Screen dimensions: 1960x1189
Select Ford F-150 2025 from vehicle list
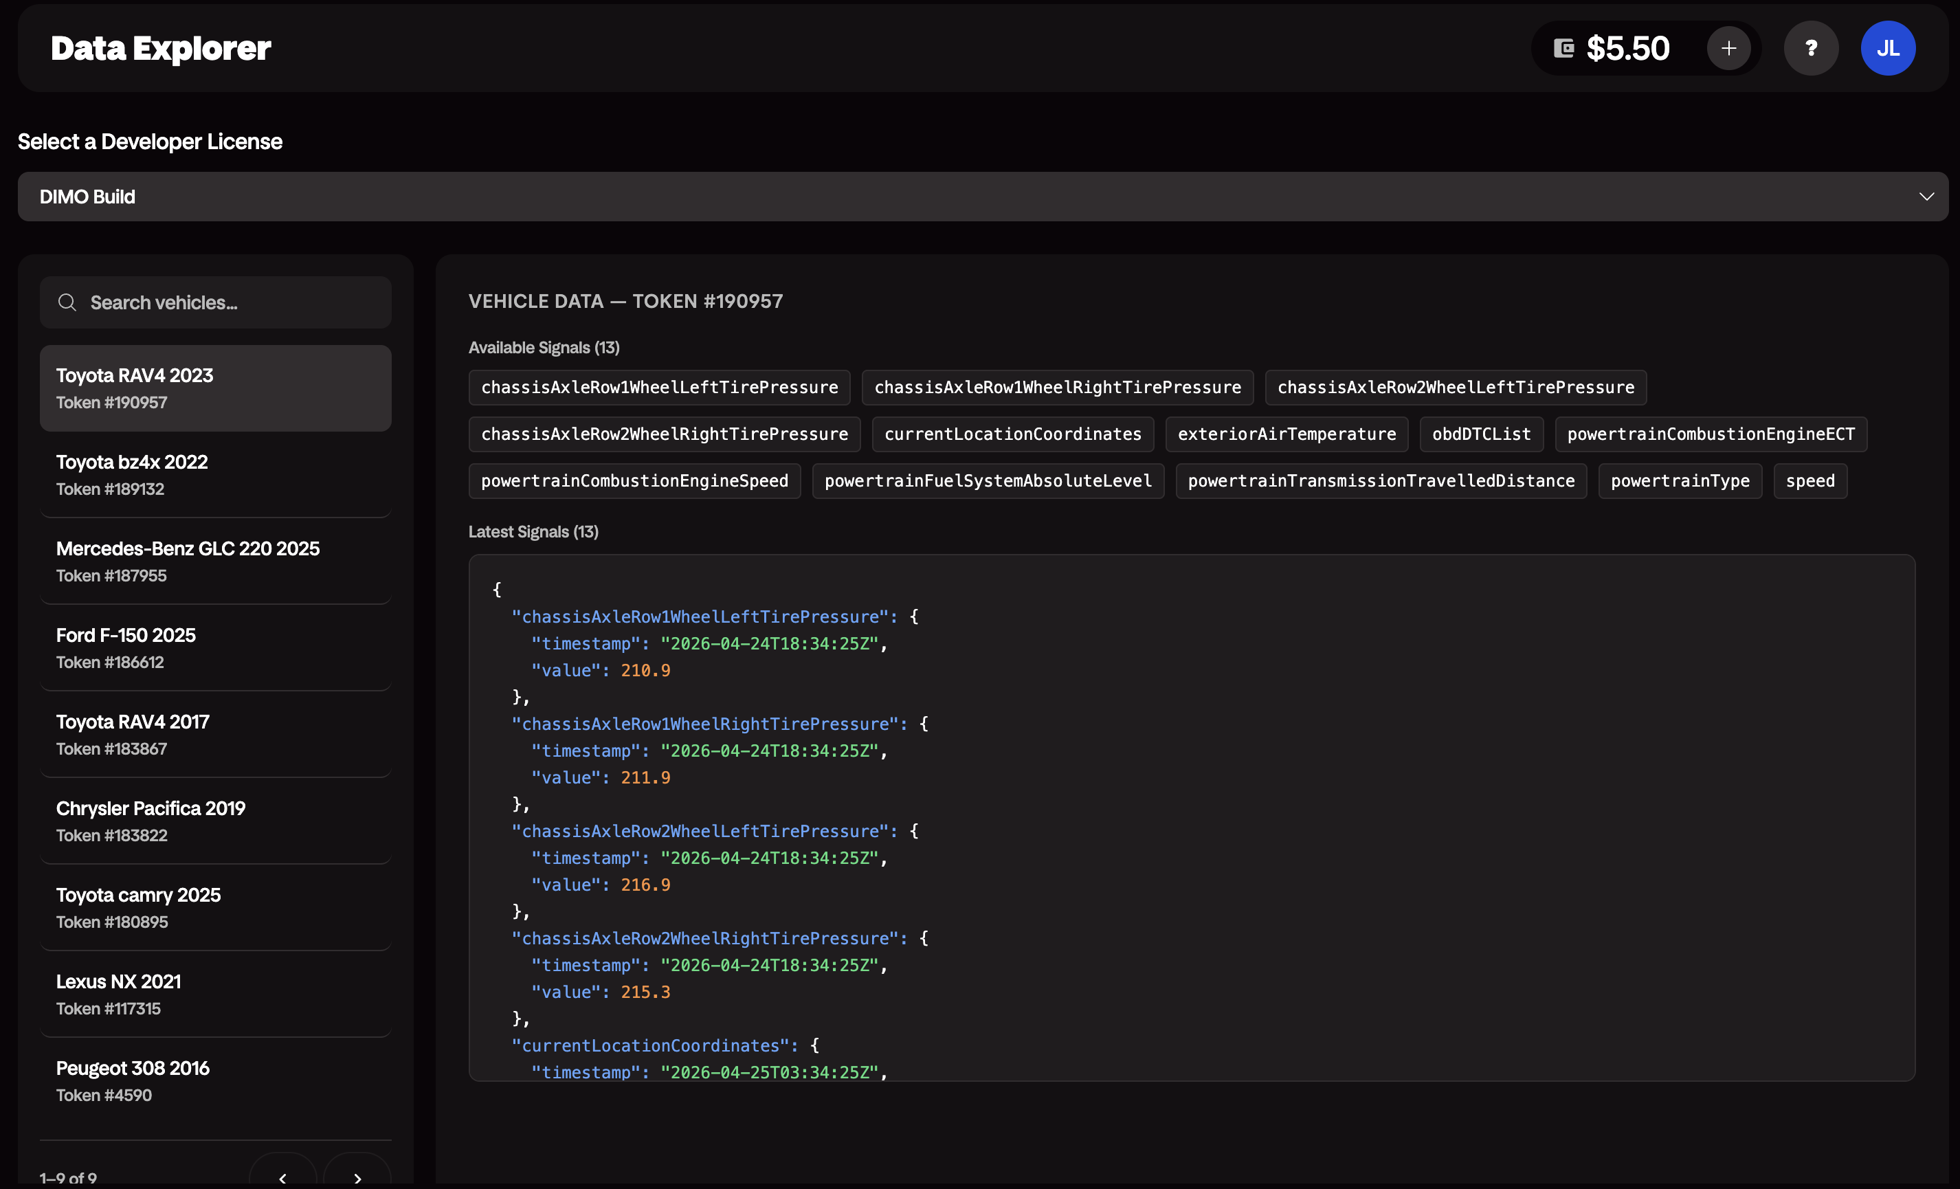click(x=215, y=647)
